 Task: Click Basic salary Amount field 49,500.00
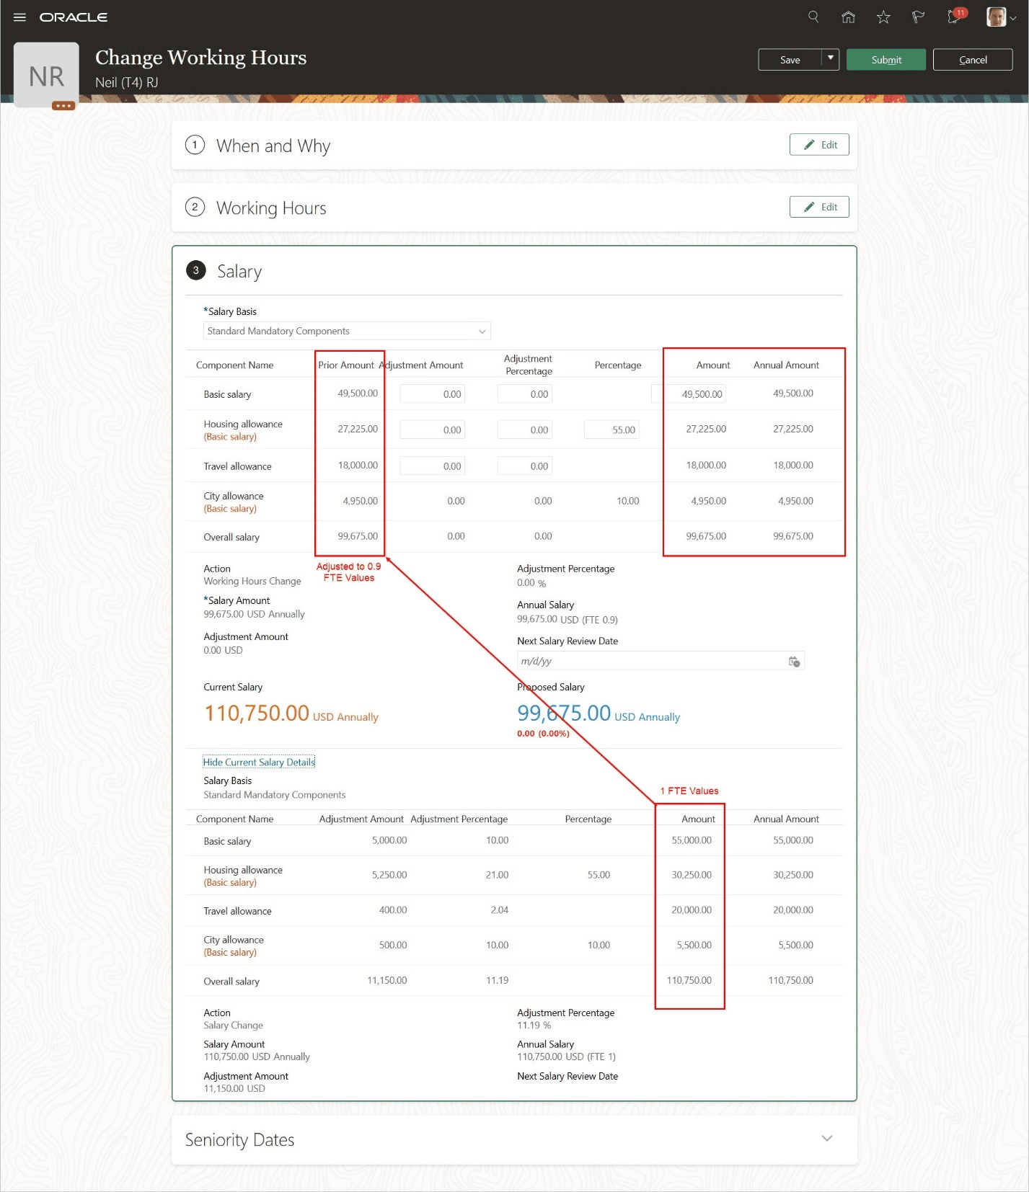[689, 394]
